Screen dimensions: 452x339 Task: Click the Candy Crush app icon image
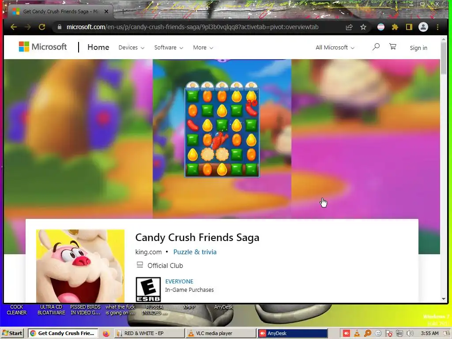(80, 266)
